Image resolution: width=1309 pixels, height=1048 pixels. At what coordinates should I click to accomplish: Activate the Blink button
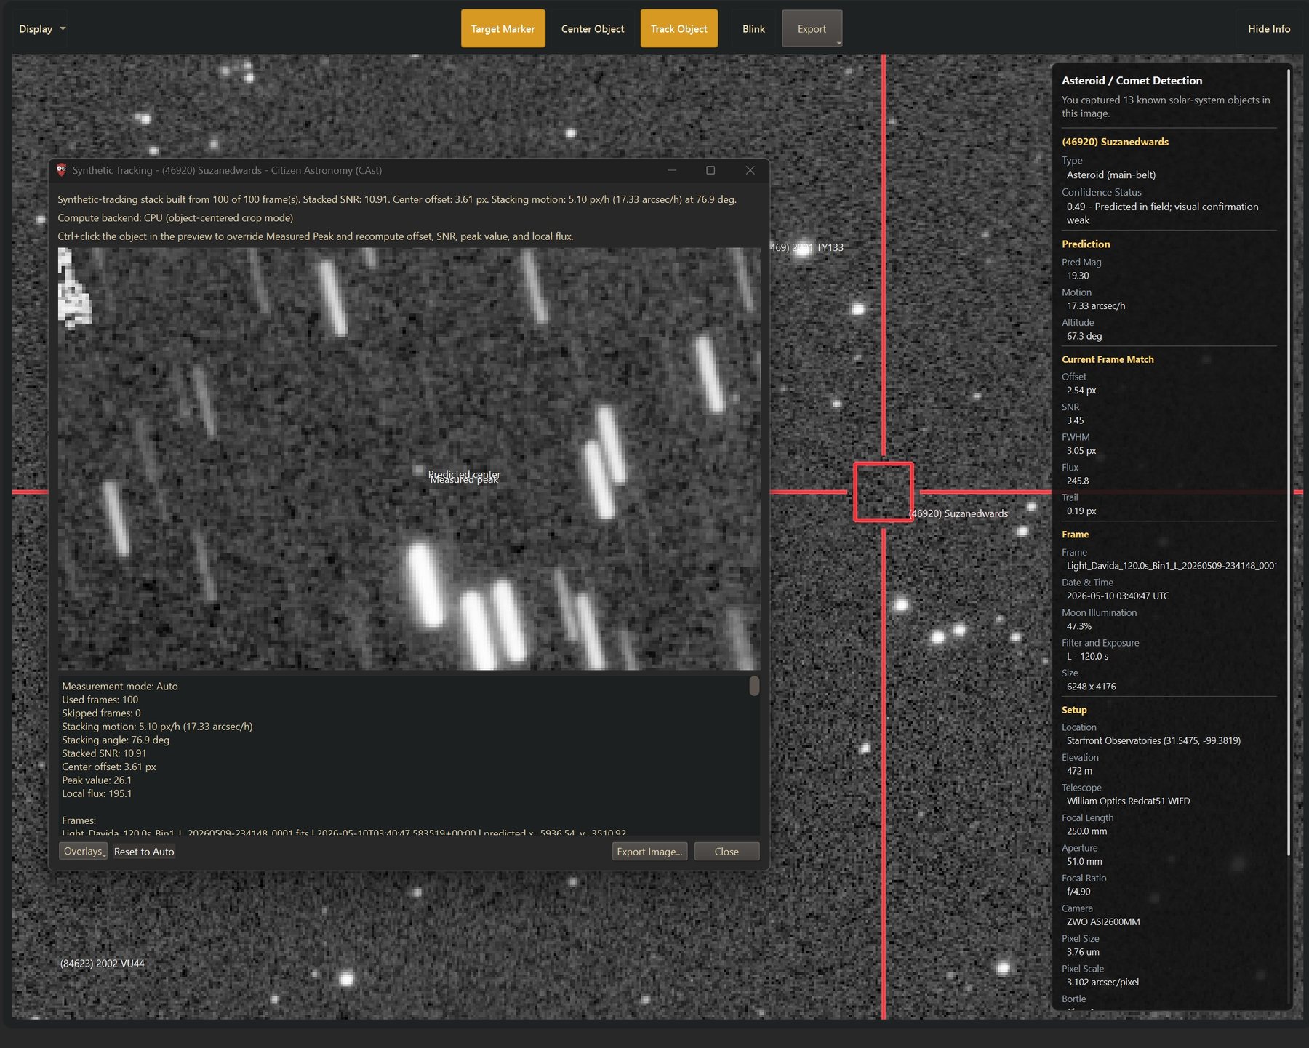point(753,29)
